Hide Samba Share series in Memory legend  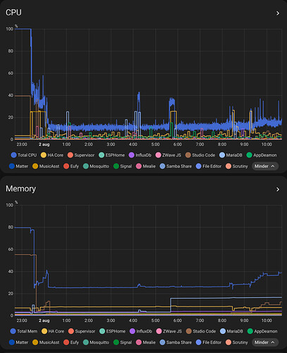tap(176, 342)
